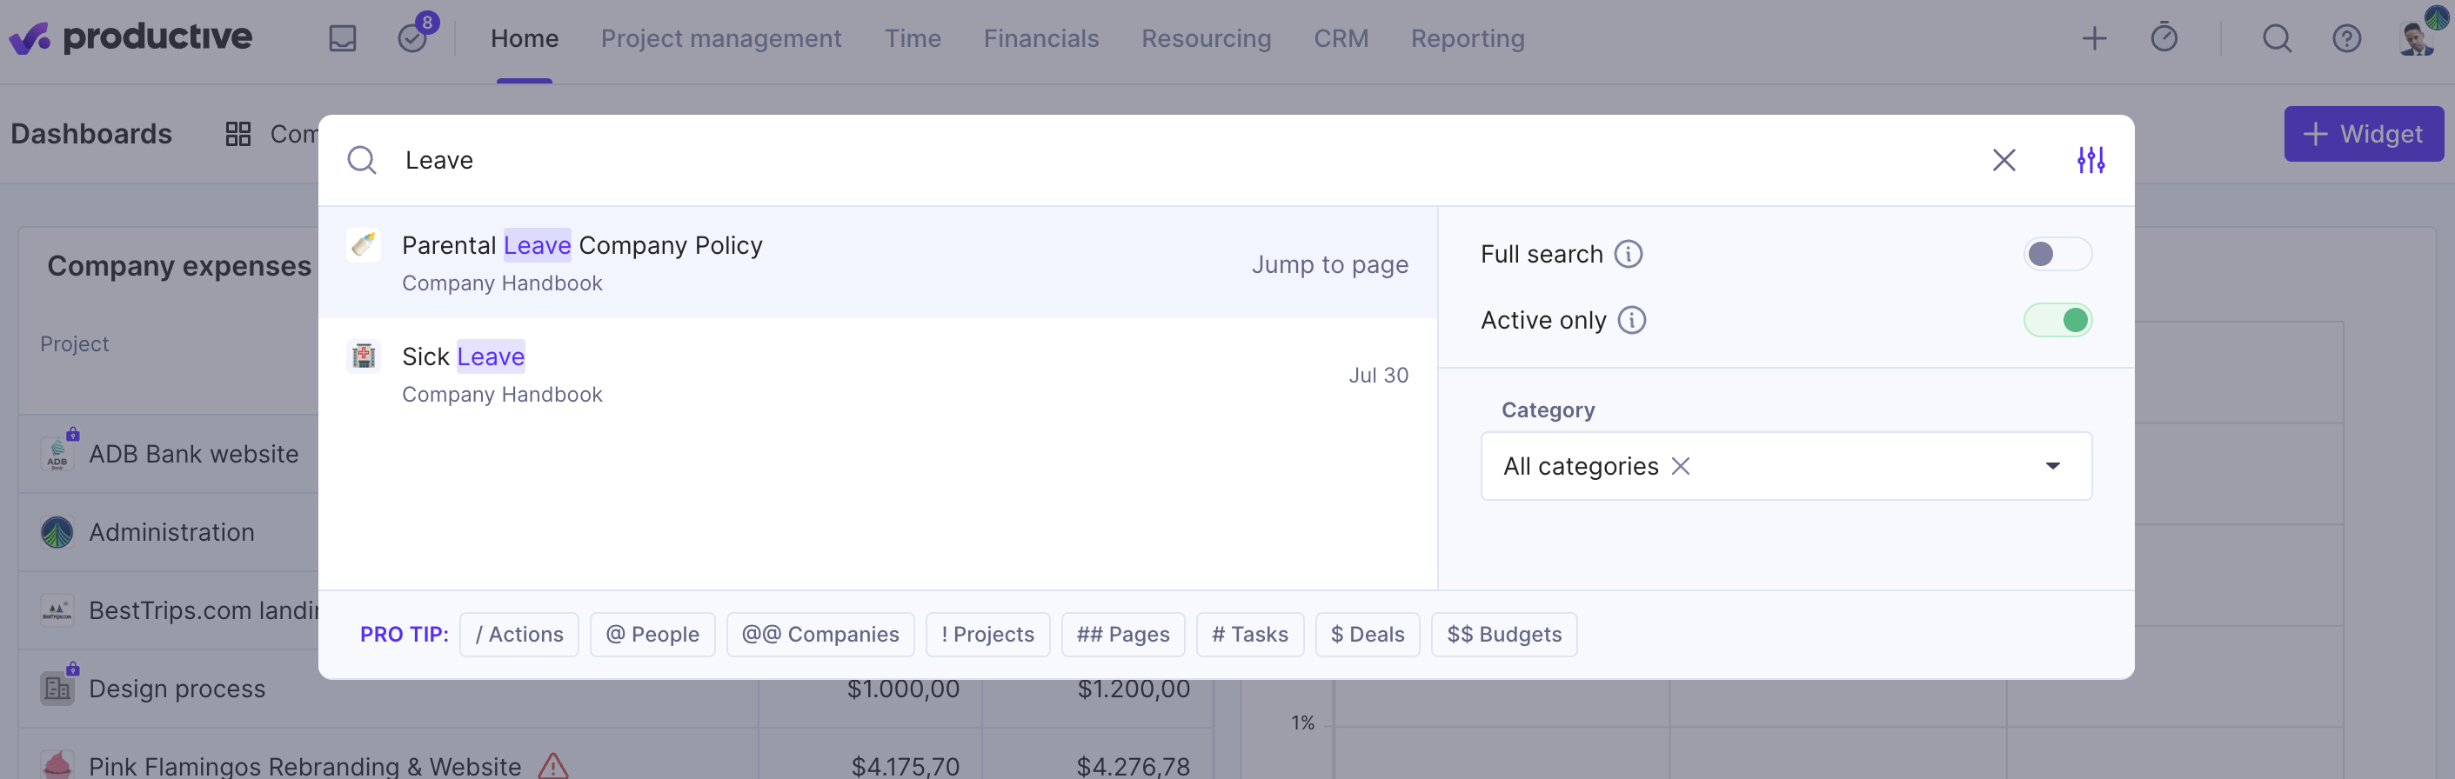Open Parental Leave Company Policy result
This screenshot has width=2455, height=779.
[877, 263]
